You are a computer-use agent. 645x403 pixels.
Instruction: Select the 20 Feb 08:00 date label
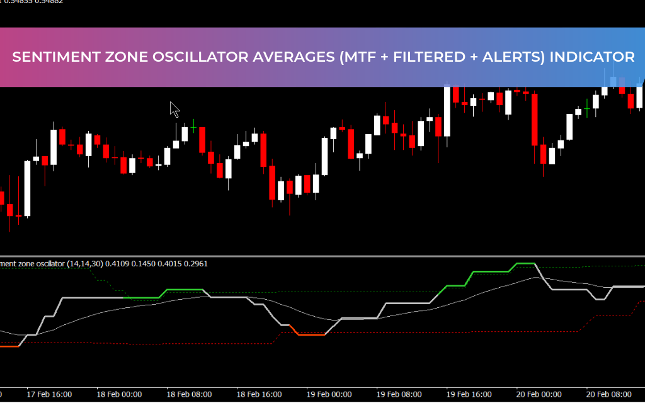[x=608, y=394]
